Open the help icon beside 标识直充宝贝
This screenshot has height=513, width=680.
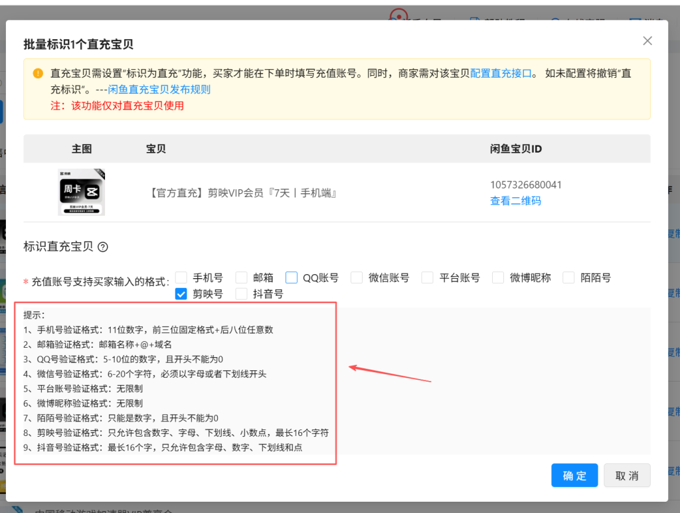(103, 247)
